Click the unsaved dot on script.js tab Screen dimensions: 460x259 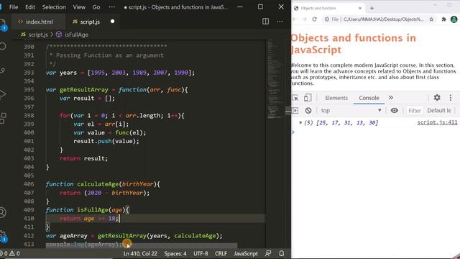coord(112,22)
